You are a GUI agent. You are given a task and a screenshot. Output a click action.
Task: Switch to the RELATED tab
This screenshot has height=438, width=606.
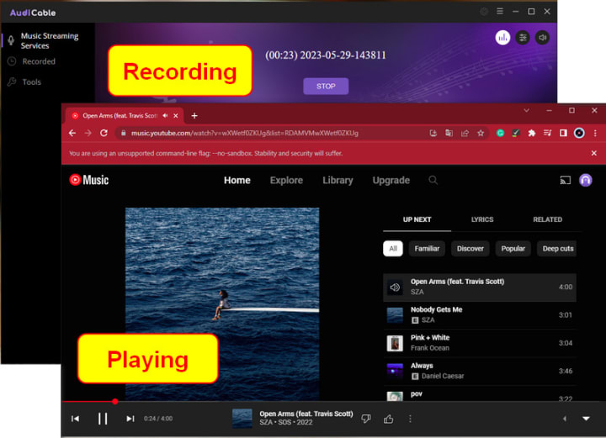click(548, 219)
